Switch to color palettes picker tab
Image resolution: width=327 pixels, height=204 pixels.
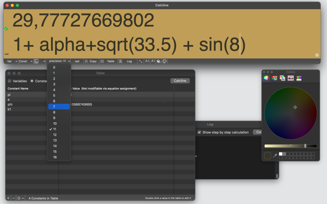point(282,78)
